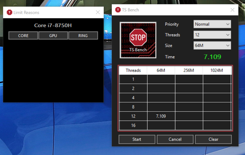Cancel the running benchmark

coord(175,139)
